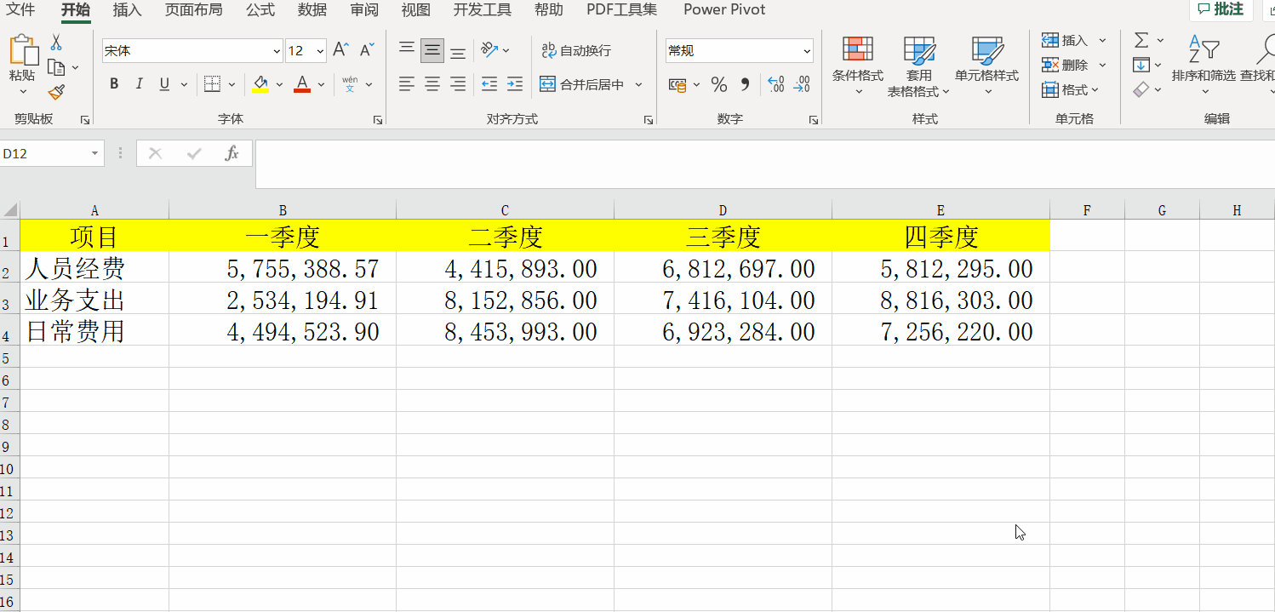The height and width of the screenshot is (612, 1275).
Task: Open 单元格样式 cell styles
Action: (987, 66)
